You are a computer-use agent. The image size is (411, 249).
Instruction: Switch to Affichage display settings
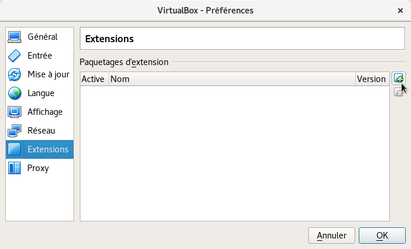click(40, 112)
